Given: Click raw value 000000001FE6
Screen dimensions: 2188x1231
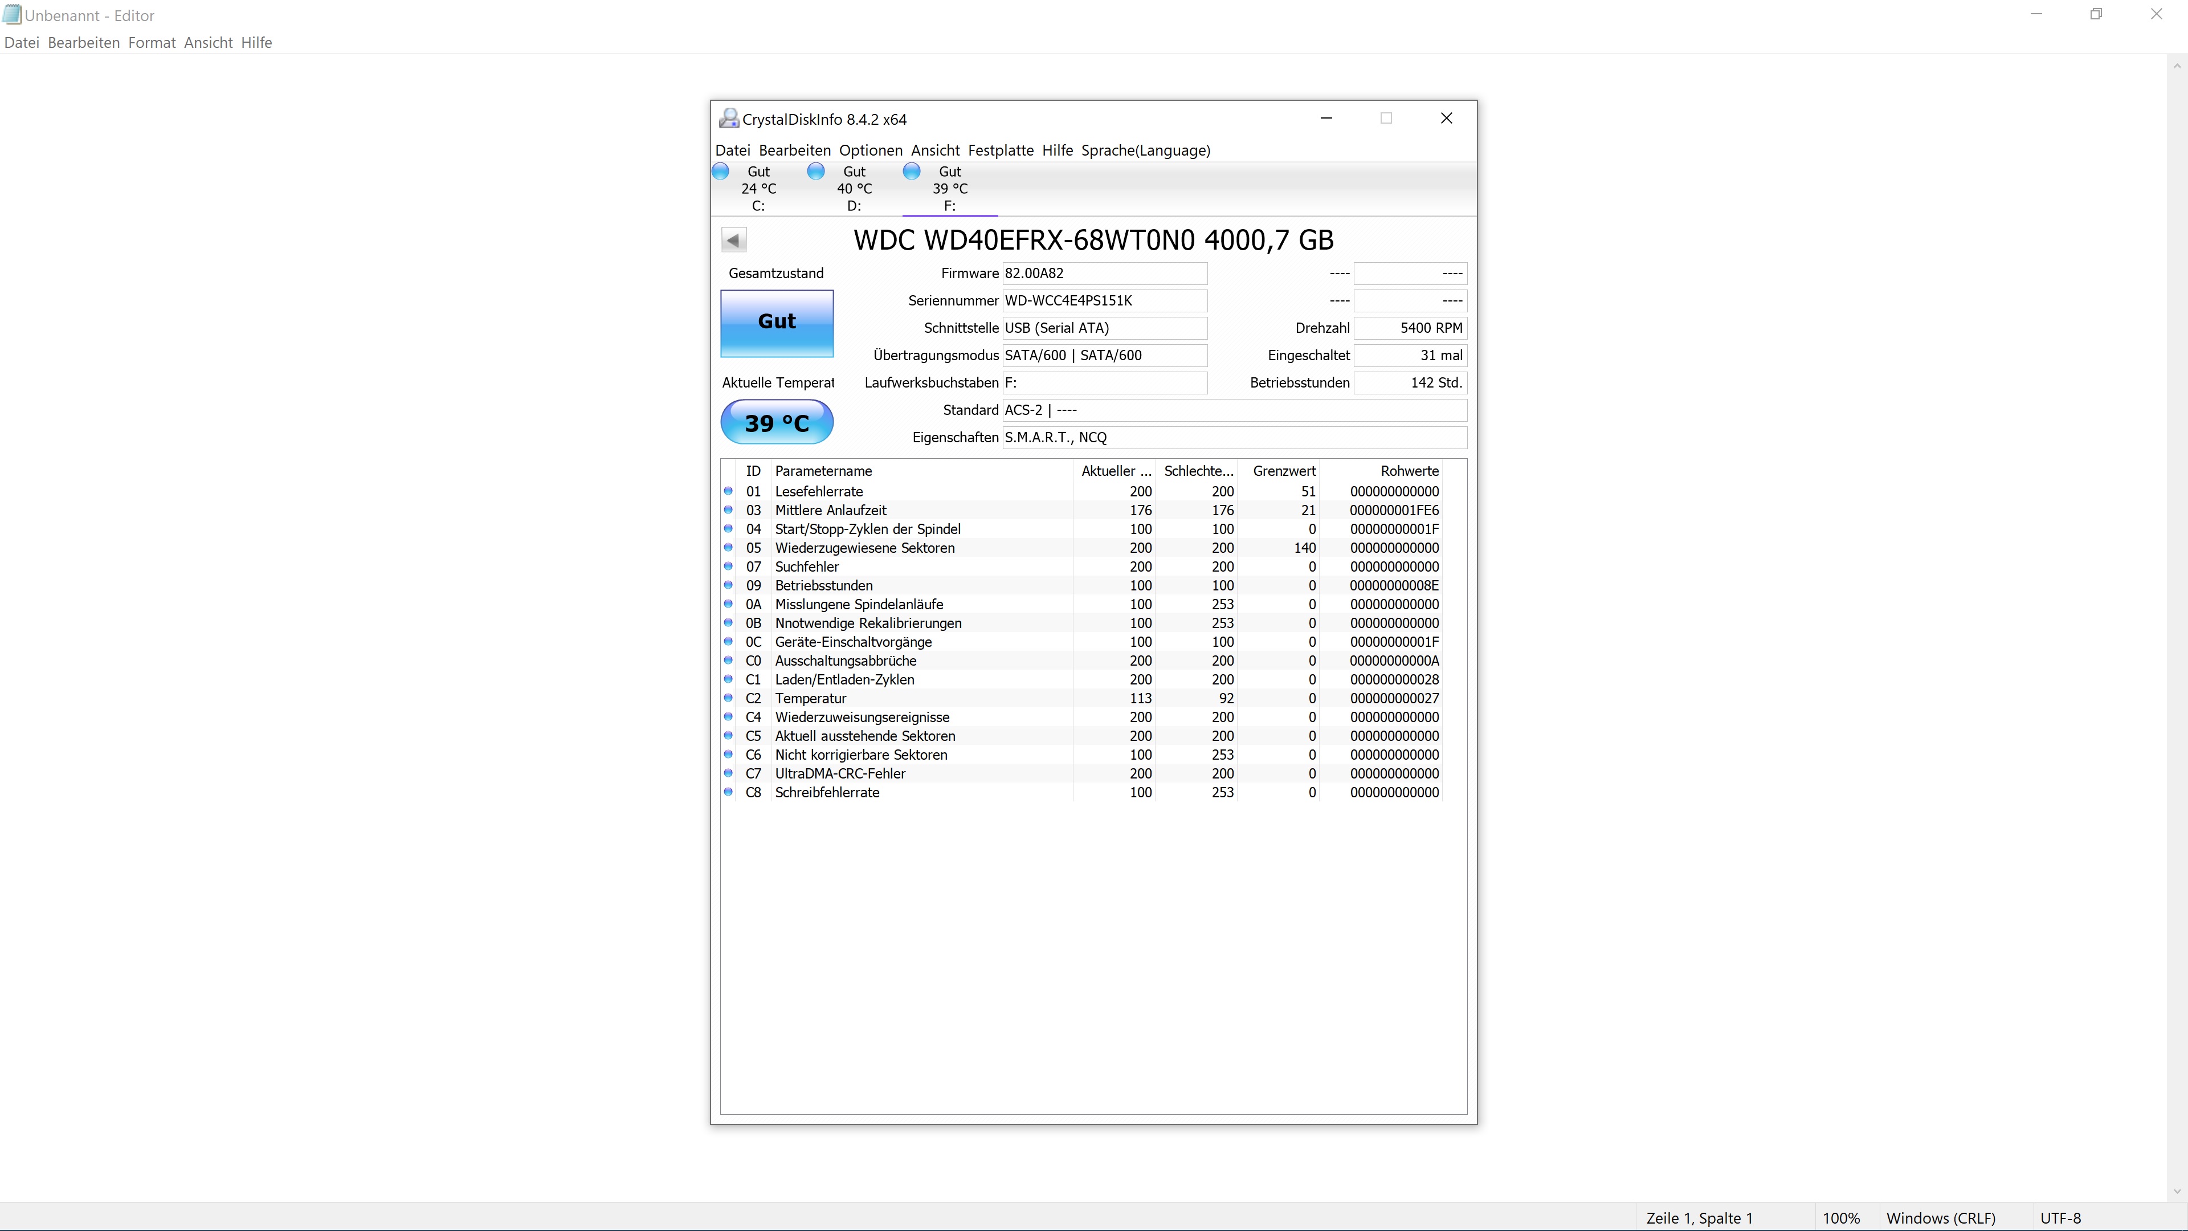Looking at the screenshot, I should (1395, 509).
